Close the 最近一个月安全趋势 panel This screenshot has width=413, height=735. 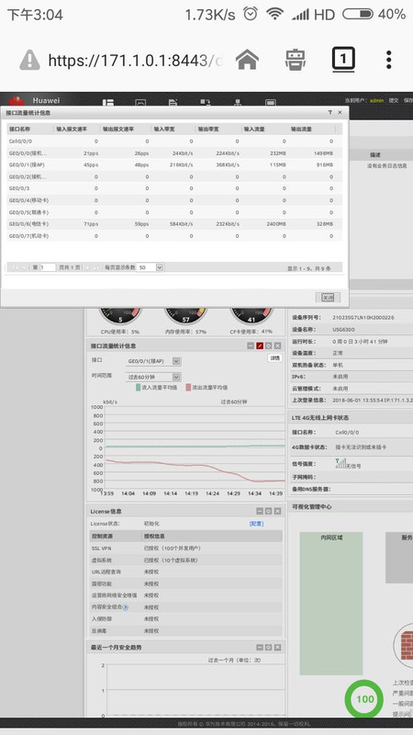(x=278, y=648)
